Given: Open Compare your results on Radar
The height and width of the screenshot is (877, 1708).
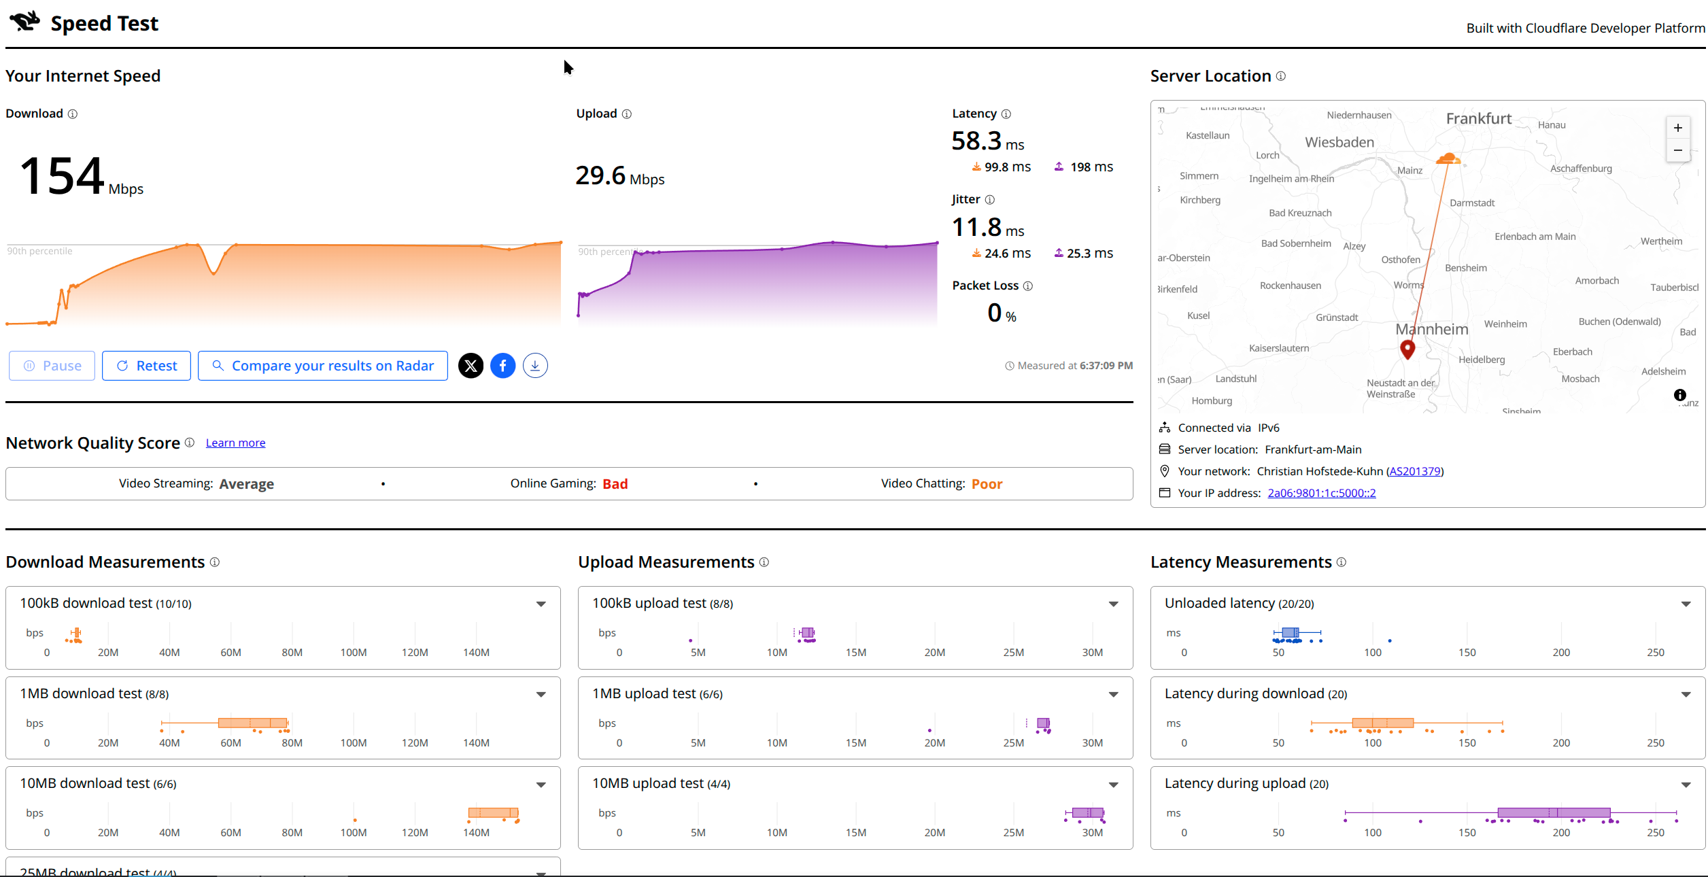Looking at the screenshot, I should [x=323, y=366].
